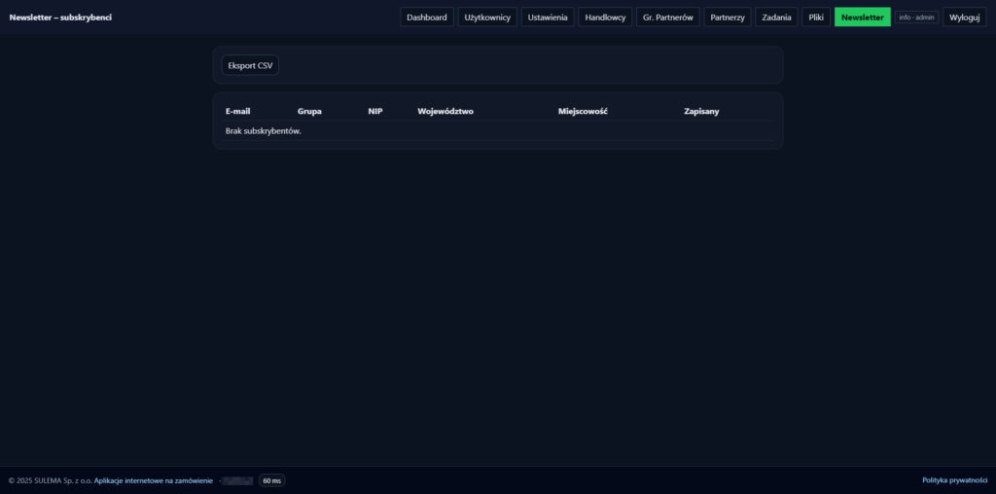
Task: Open the Polityka prywatności footer link
Action: pyautogui.click(x=954, y=480)
